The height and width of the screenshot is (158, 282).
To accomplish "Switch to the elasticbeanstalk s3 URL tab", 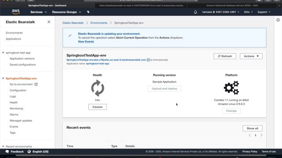I will pyautogui.click(x=141, y=6).
